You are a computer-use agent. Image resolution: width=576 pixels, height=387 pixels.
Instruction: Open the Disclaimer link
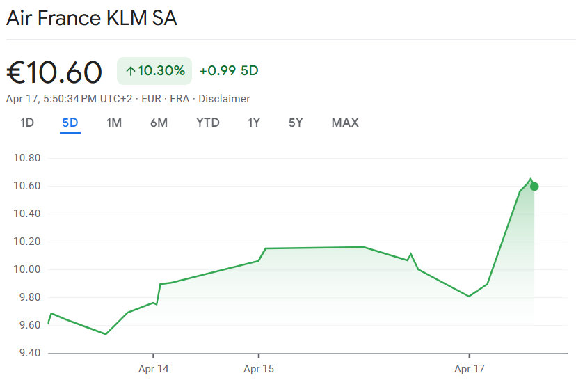coord(224,99)
